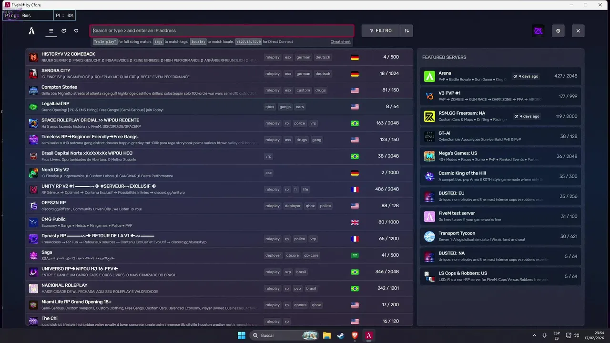Click the Nordi City V2 server icon
610x343 pixels.
(33, 173)
